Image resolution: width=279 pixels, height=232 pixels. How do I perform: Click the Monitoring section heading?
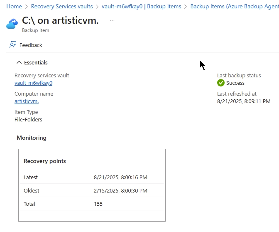pos(32,138)
